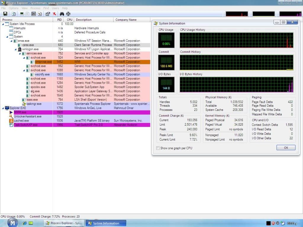The width and height of the screenshot is (303, 227).
Task: Collapse svchost.exe PID 924 node
Action: tap(24, 58)
